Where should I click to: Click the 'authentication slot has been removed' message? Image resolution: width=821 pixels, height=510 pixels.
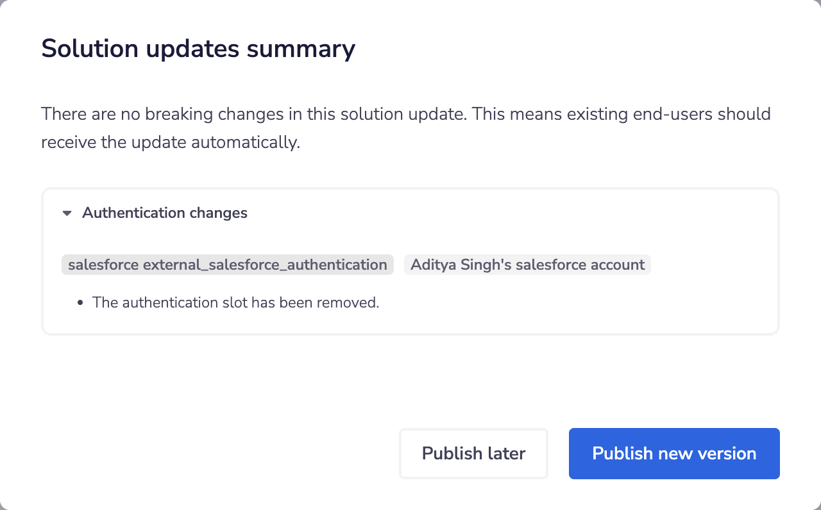point(235,302)
